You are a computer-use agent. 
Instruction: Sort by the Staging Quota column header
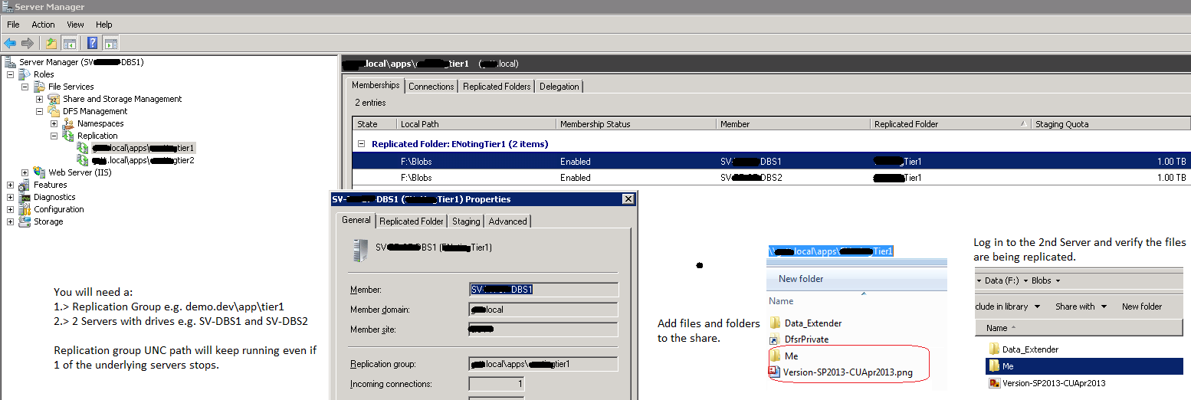[x=1110, y=123]
